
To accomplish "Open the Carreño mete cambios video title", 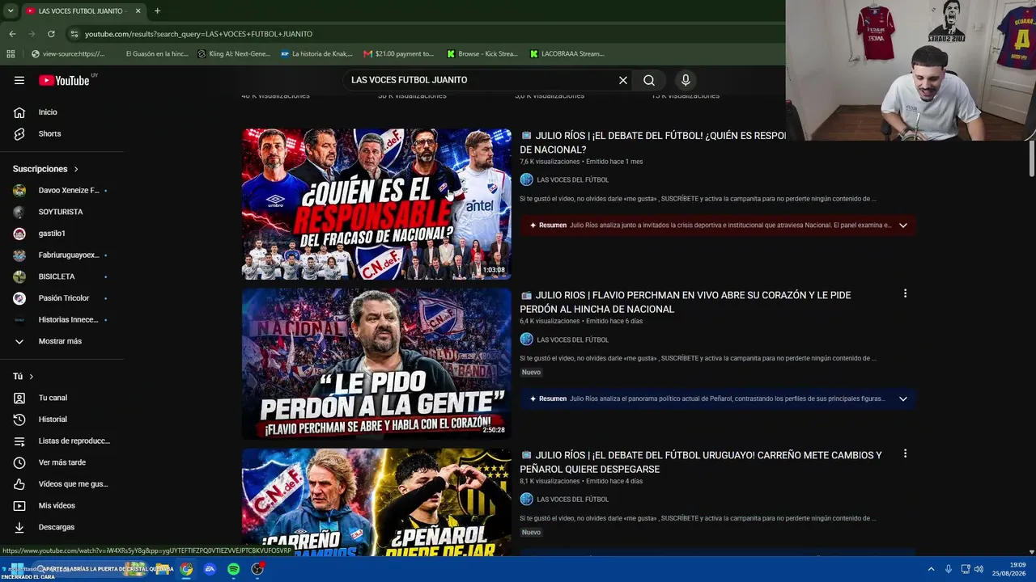I will [701, 462].
